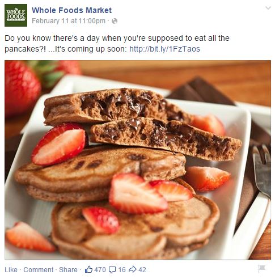This screenshot has height=279, width=275.
Task: Click the Comment link under the post
Action: point(39,269)
